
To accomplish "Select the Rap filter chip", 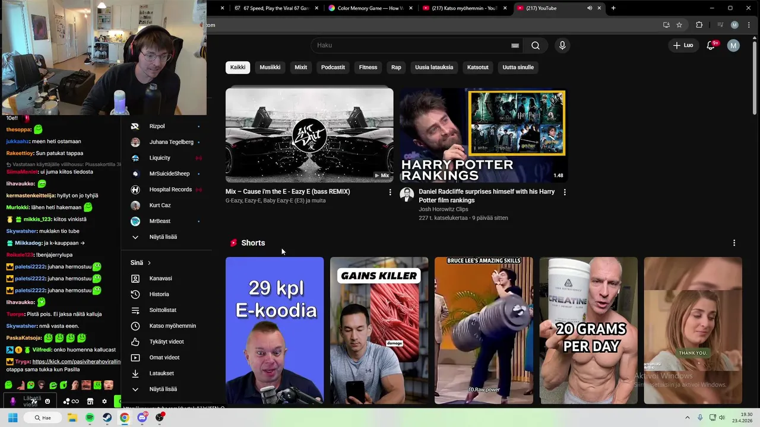I will coord(396,68).
